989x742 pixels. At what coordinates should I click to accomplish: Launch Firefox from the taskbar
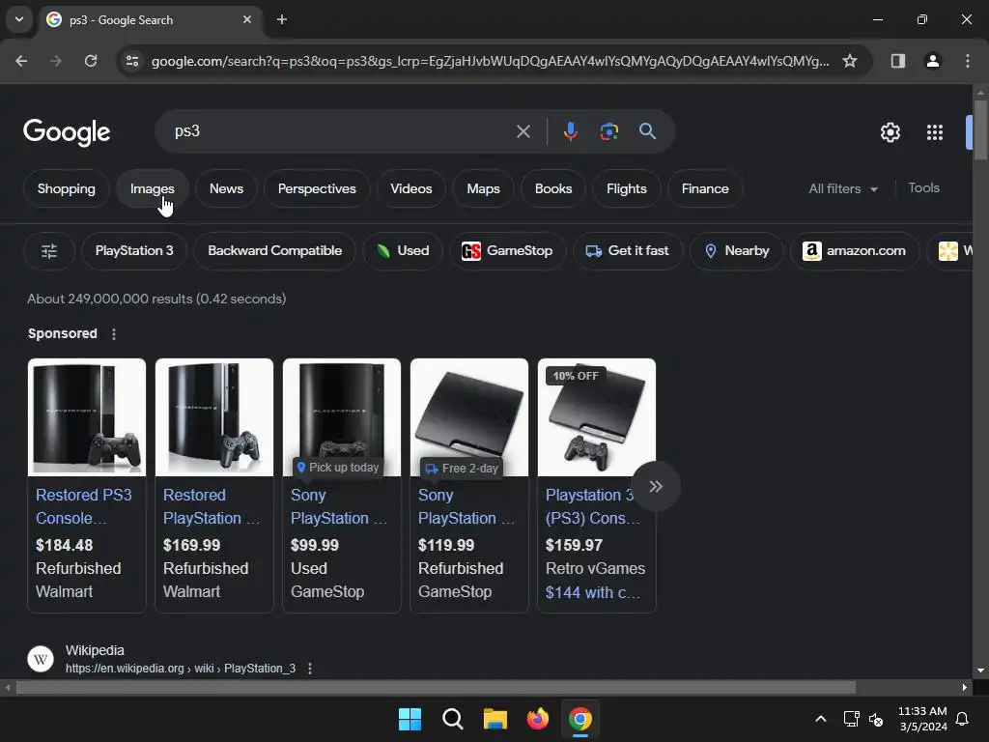point(537,719)
